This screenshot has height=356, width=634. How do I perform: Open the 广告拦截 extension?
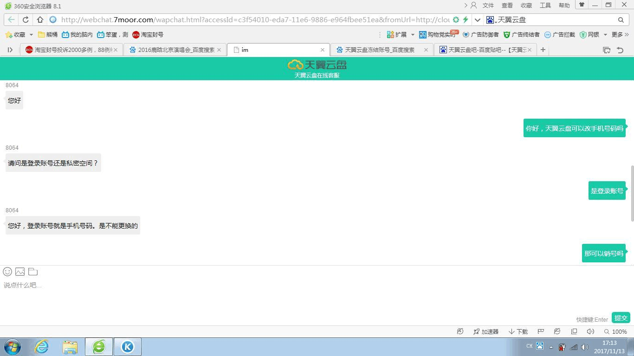tap(559, 34)
